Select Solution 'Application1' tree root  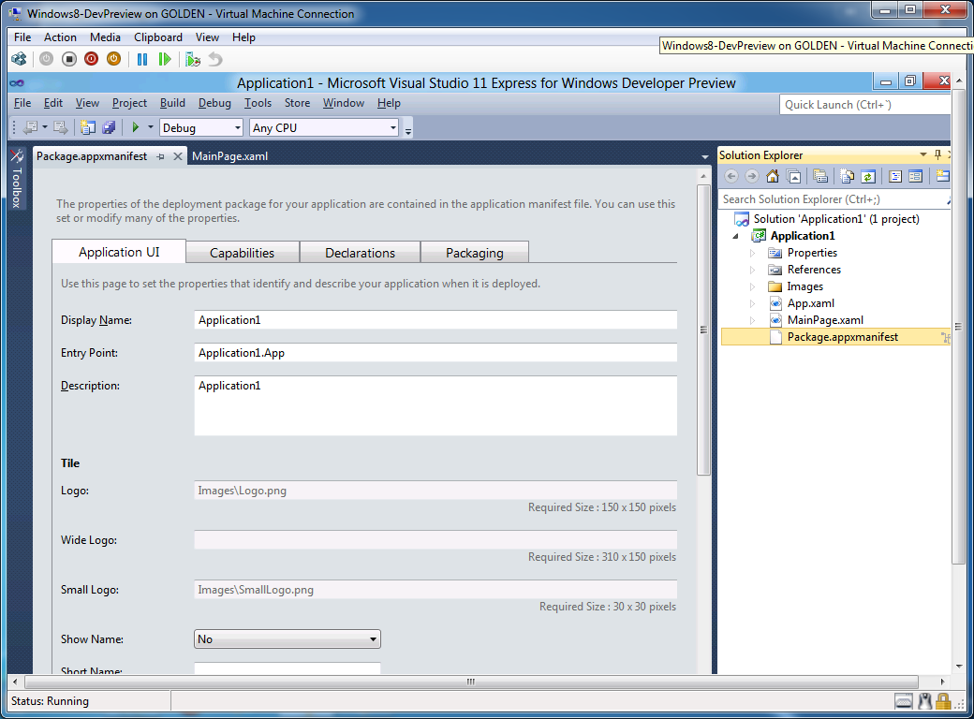pos(836,218)
